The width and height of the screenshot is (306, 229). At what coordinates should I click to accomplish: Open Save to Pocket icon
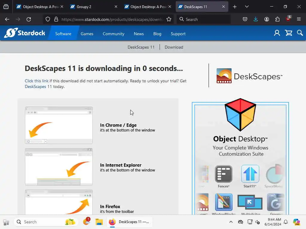[245, 19]
